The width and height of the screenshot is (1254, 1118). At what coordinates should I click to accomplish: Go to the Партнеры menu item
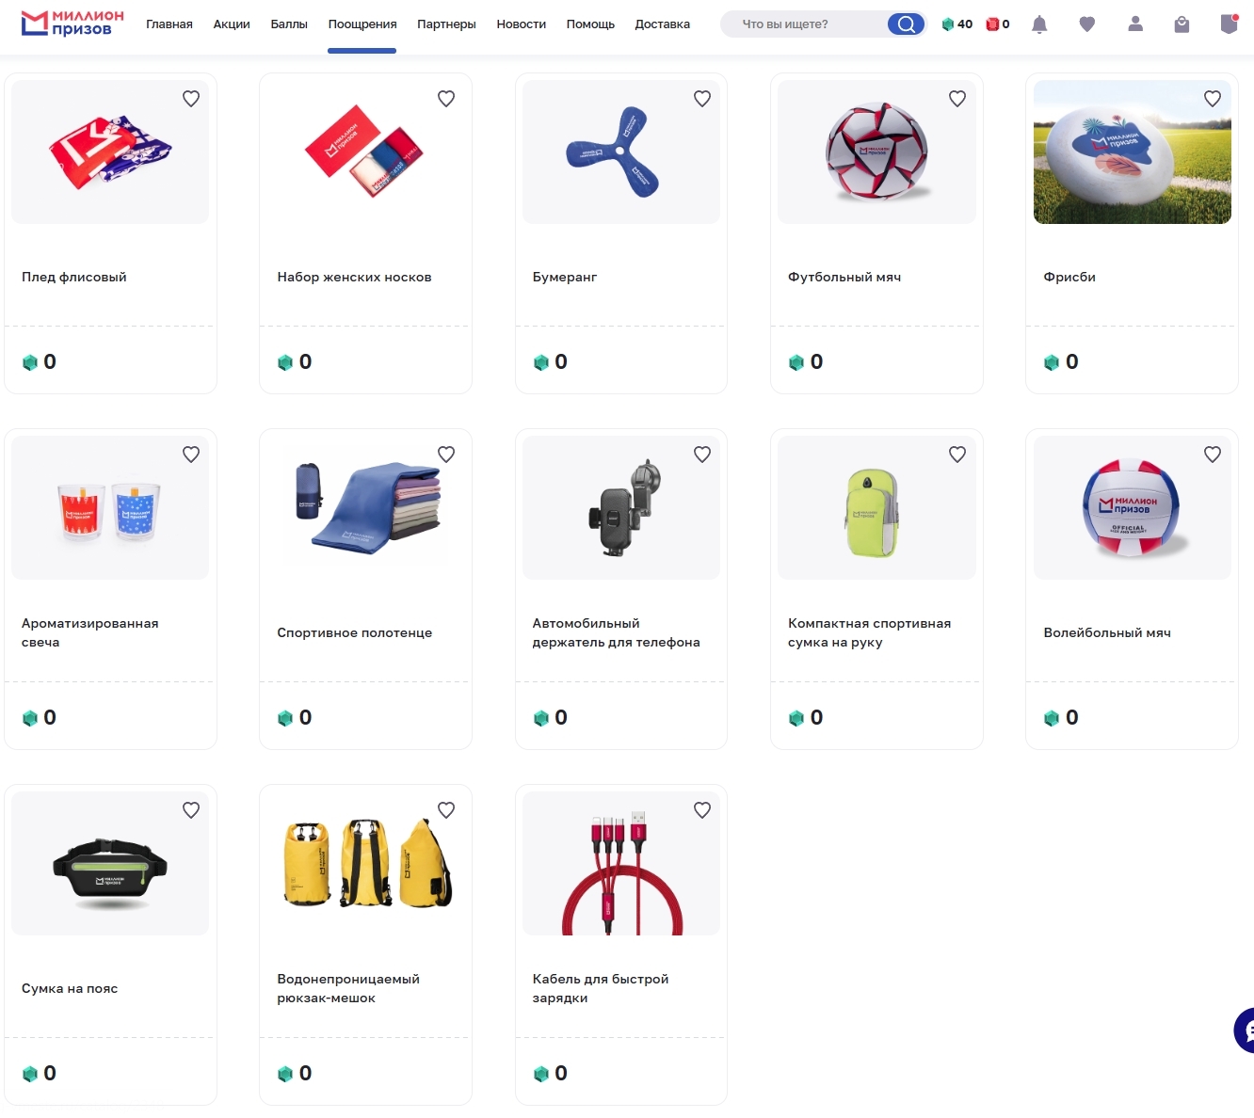point(446,24)
